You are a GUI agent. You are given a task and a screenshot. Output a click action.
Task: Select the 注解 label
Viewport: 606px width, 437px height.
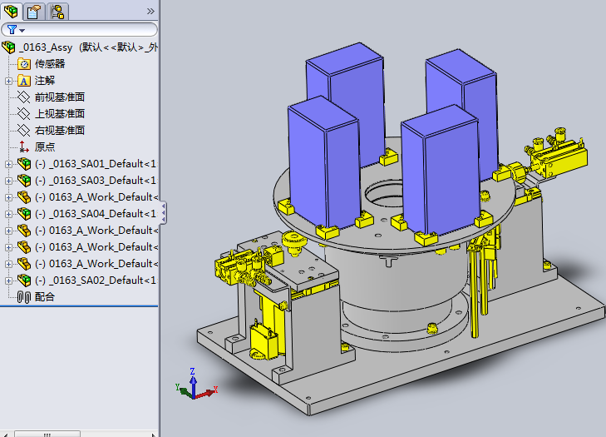[x=45, y=81]
